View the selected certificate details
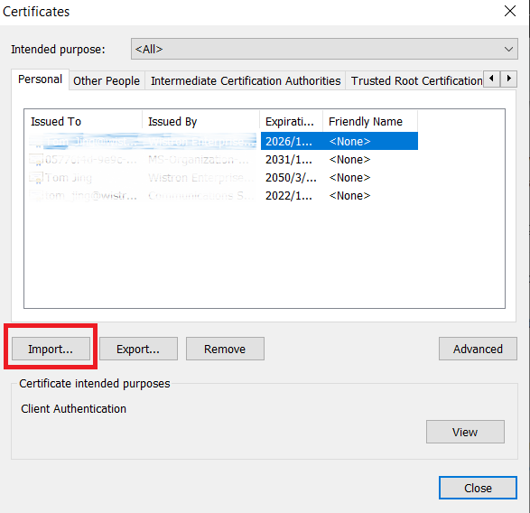The width and height of the screenshot is (530, 513). click(465, 432)
